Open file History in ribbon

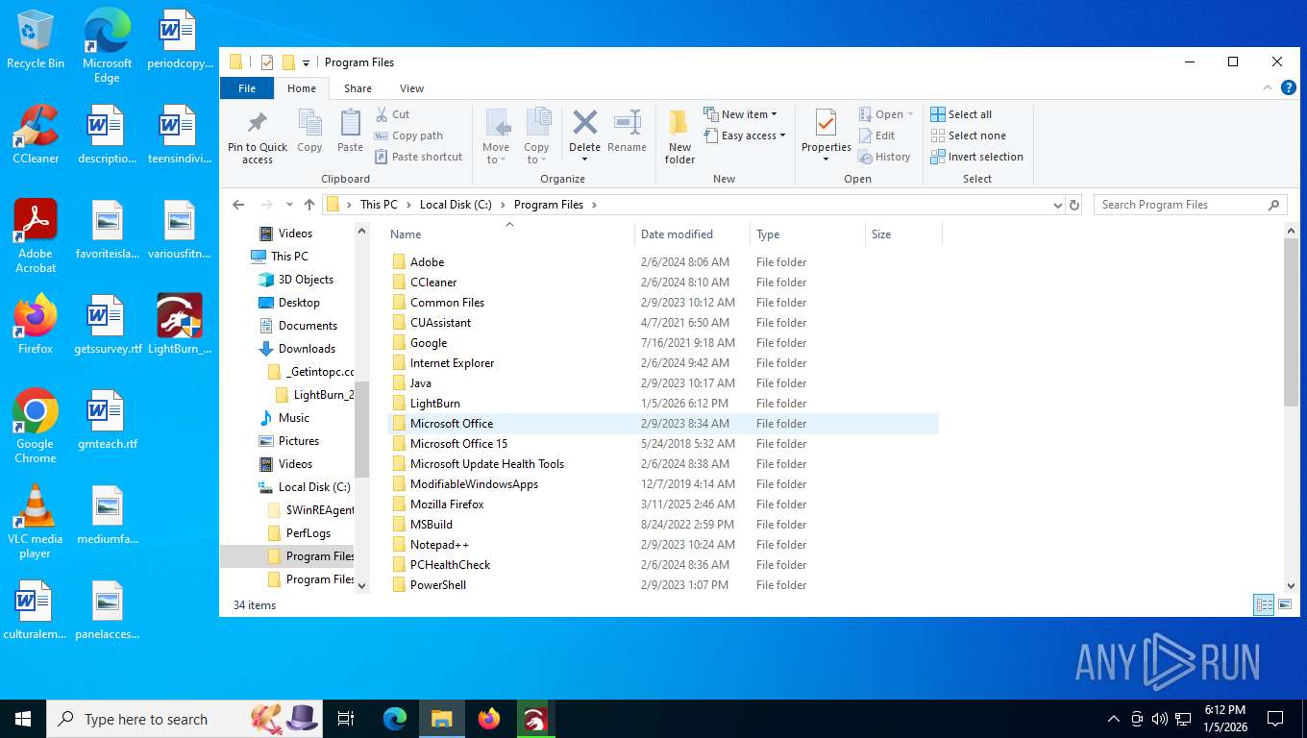point(884,157)
